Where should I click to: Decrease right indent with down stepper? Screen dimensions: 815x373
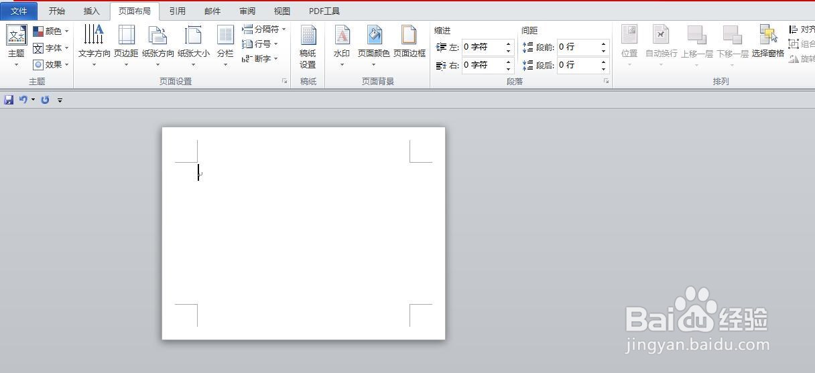(508, 68)
